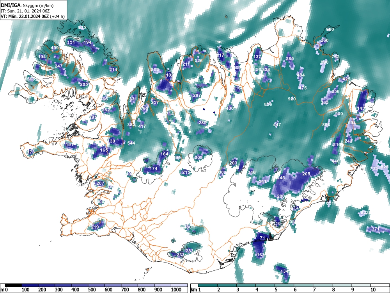Click the visibility value '823'
Image resolution: width=390 pixels, height=293 pixels.
364,213
